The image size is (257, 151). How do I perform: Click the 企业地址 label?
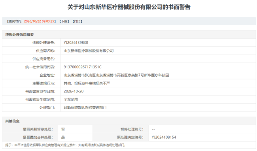[x=47, y=75]
